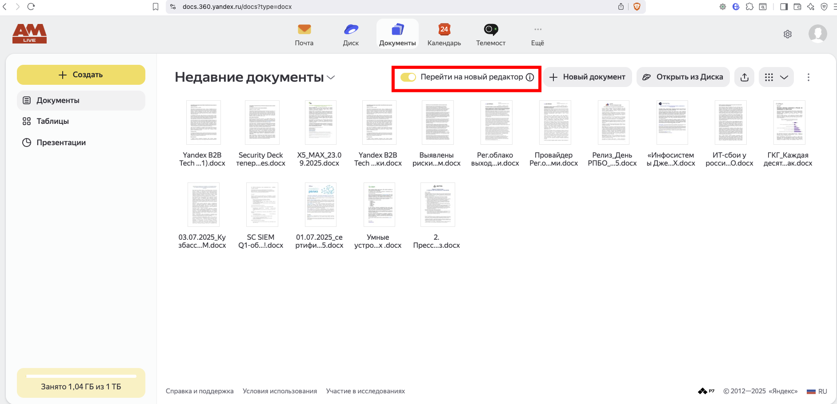Select Таблицы in the left sidebar
Viewport: 837px width, 404px height.
[x=81, y=121]
